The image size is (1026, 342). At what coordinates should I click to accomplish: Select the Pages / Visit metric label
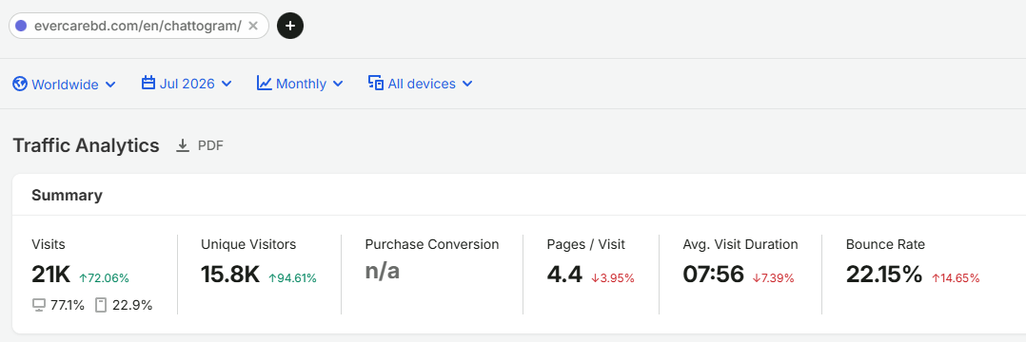click(585, 245)
